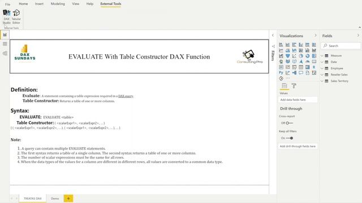This screenshot has height=203, width=362.
Task: Open the View ribbon tab
Action: (75, 4)
